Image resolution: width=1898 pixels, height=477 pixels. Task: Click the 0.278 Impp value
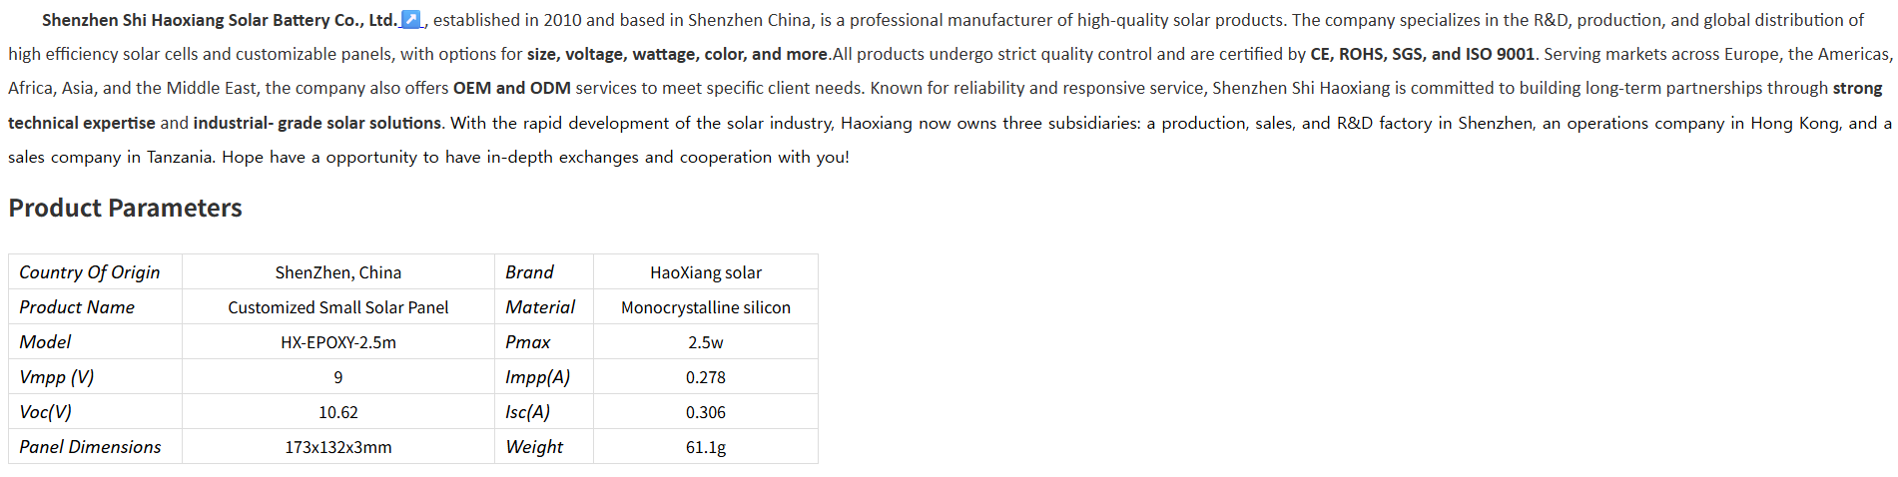tap(705, 377)
